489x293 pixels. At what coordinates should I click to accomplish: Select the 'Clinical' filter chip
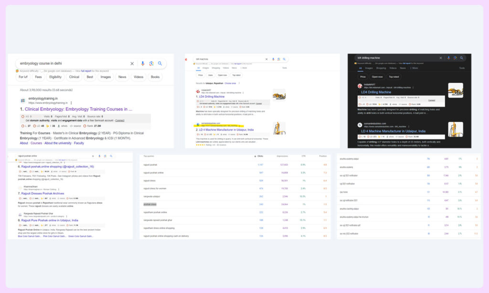[x=74, y=77]
